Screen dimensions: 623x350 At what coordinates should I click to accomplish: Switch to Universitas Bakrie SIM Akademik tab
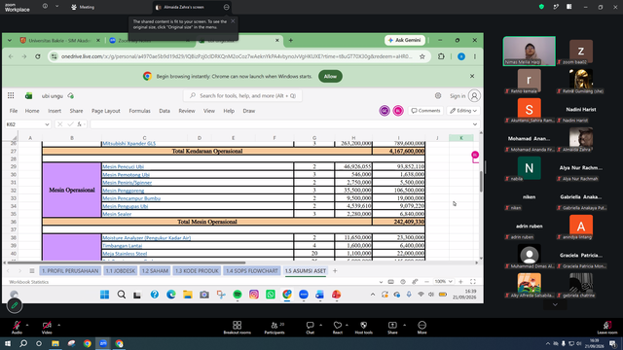(x=59, y=41)
